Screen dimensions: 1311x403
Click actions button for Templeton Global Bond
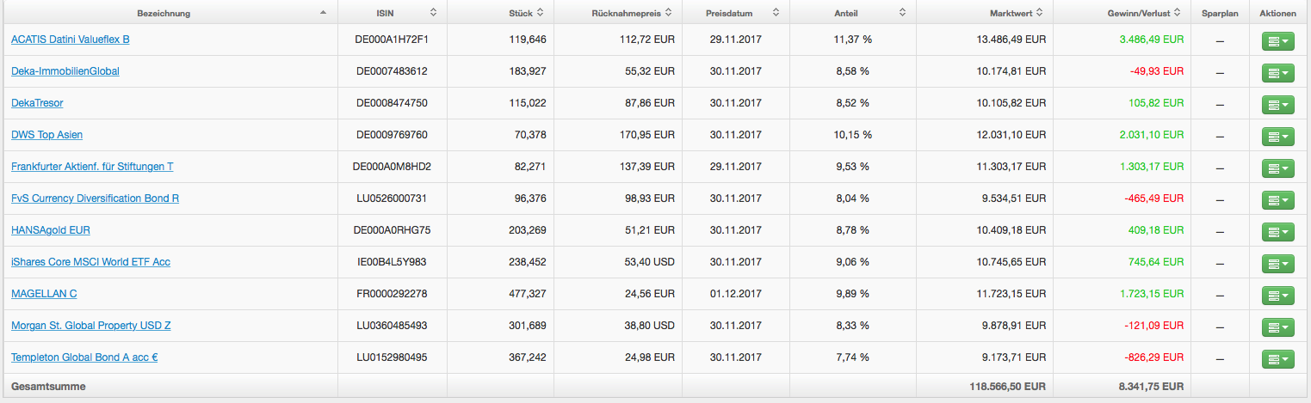(1277, 358)
